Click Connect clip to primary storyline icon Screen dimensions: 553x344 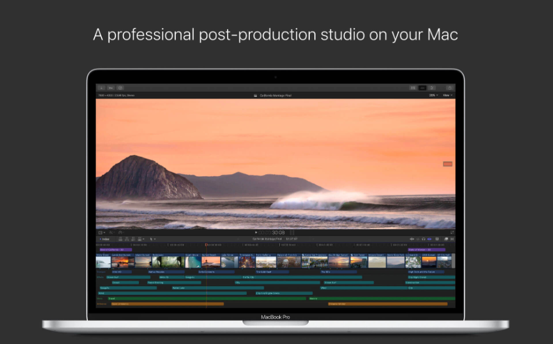pos(120,239)
